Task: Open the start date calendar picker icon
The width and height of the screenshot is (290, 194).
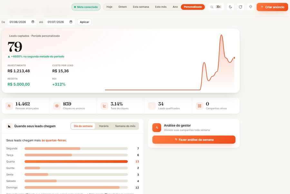Action: 33,22
